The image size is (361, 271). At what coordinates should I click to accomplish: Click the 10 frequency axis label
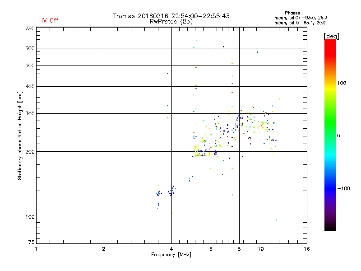(261, 249)
